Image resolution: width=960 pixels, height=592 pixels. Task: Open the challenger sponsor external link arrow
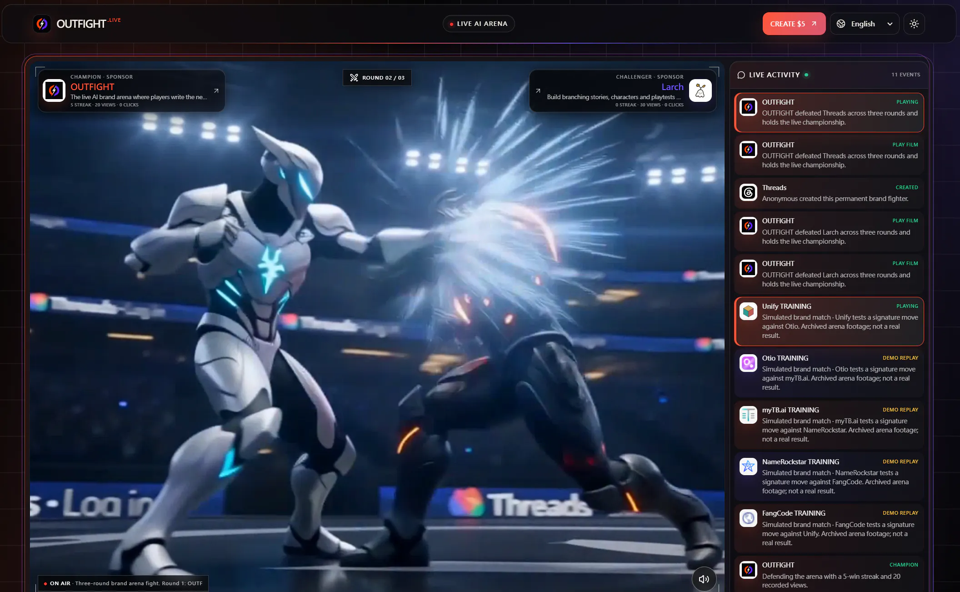(x=538, y=90)
